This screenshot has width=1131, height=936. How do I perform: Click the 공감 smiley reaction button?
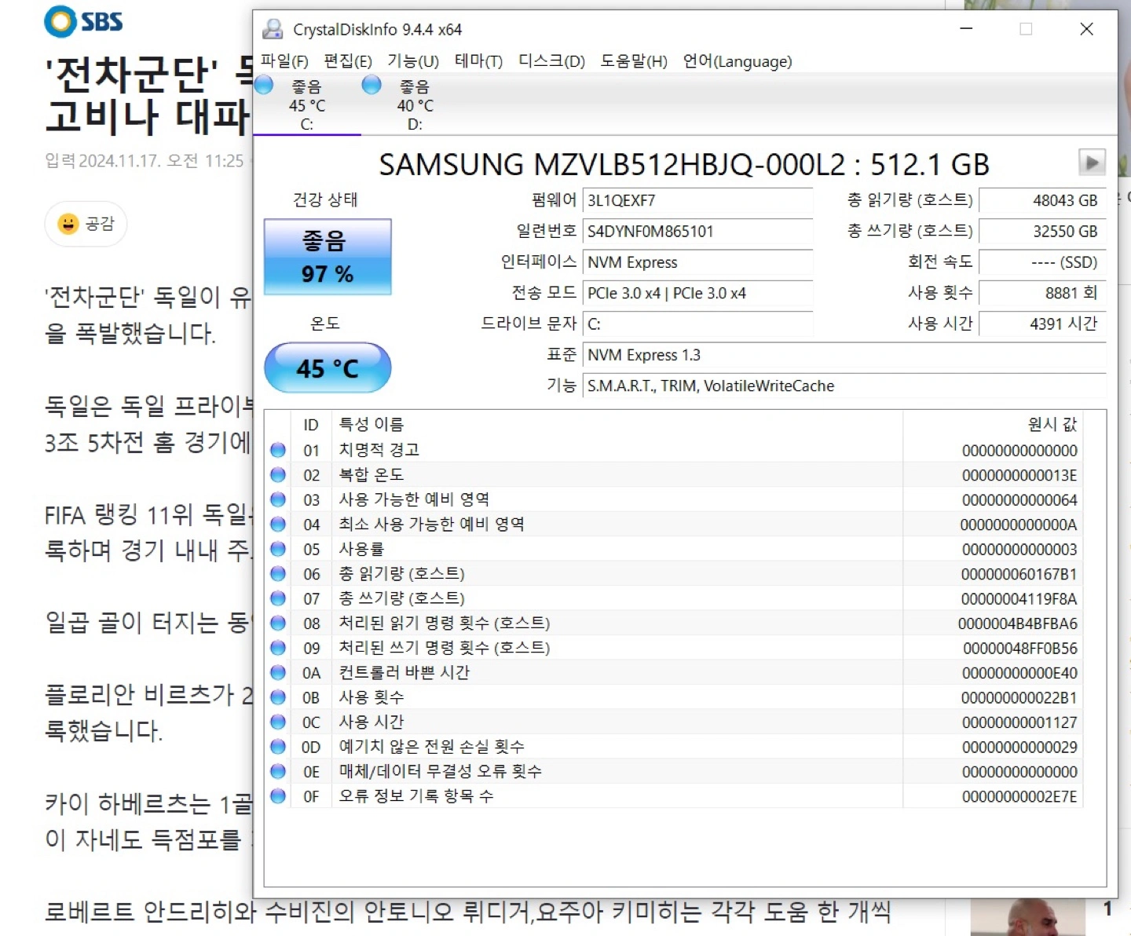(x=86, y=224)
